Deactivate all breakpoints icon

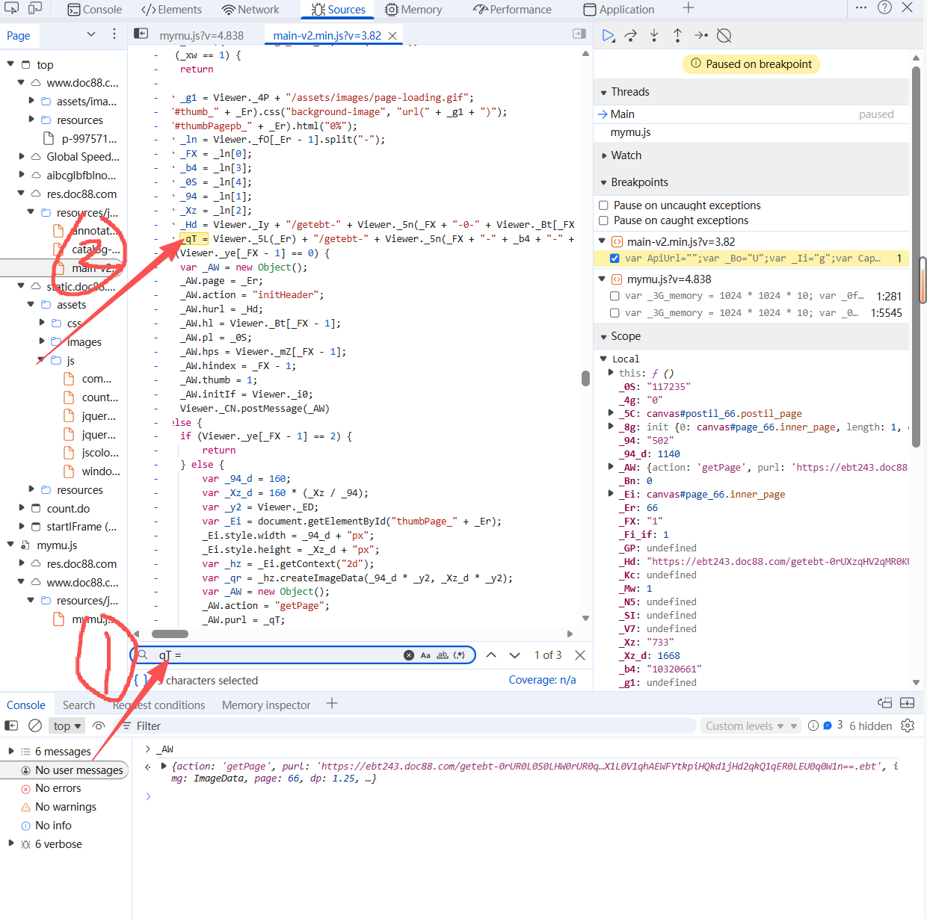point(724,35)
